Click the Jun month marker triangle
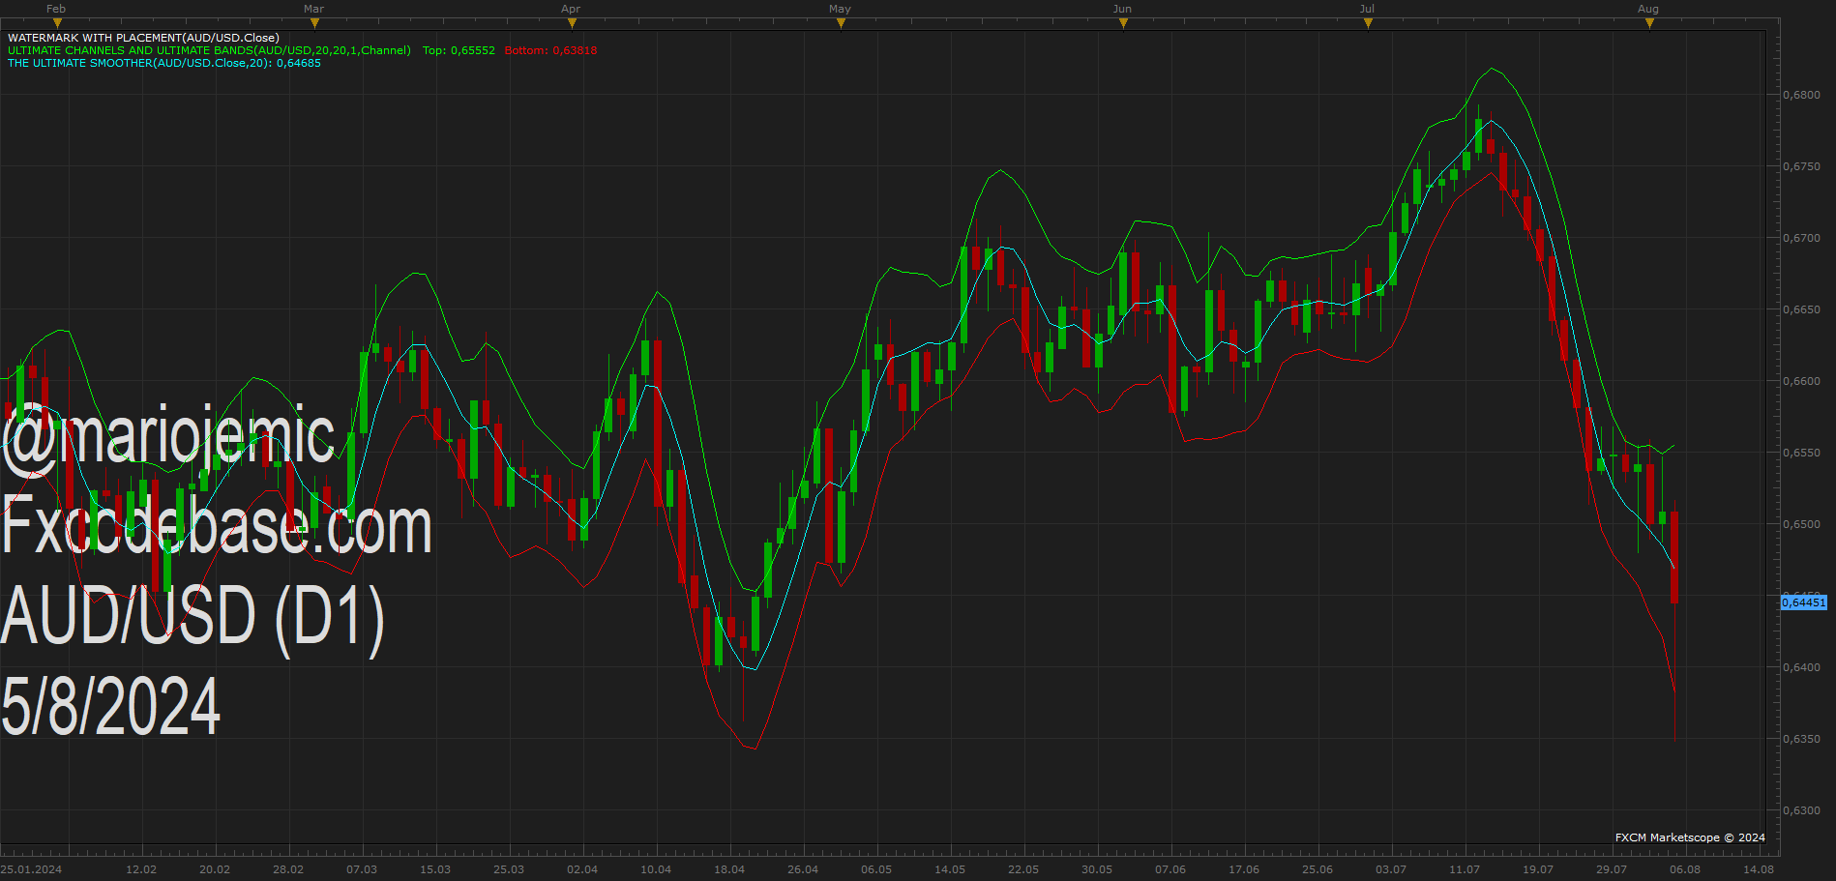This screenshot has width=1836, height=881. (1123, 23)
